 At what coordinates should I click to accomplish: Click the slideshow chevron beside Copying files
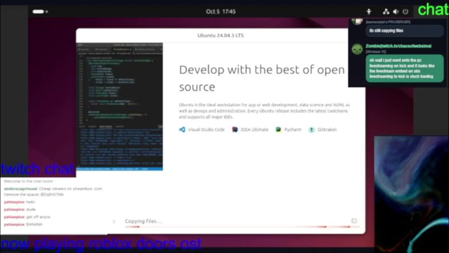[114, 221]
